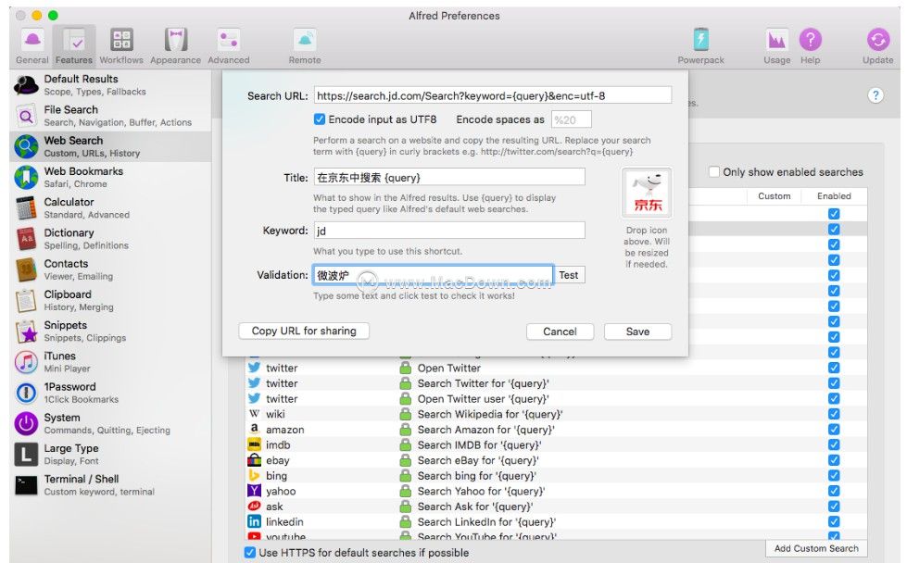Click the Keyword input field
The image size is (907, 563).
tap(449, 231)
